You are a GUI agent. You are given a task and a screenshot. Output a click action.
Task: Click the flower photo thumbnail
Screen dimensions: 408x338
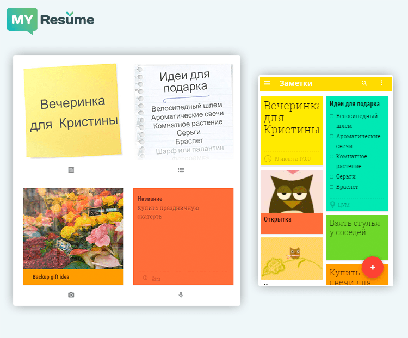pyautogui.click(x=73, y=229)
